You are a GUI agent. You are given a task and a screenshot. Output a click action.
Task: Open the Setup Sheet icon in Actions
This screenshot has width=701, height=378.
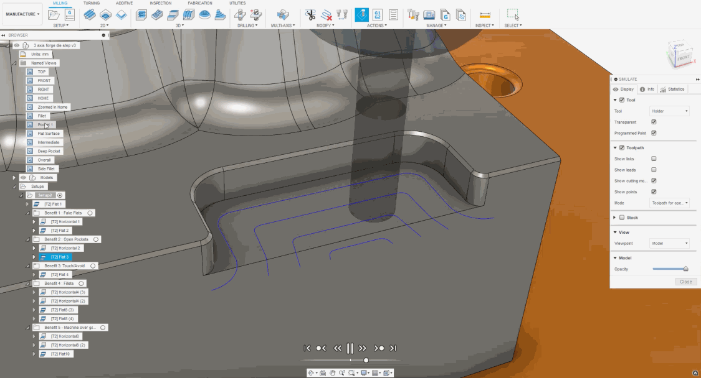(394, 15)
